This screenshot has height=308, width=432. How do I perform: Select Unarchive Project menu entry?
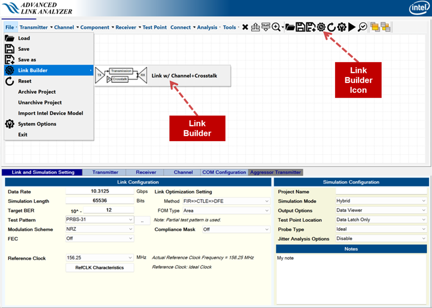pyautogui.click(x=49, y=103)
